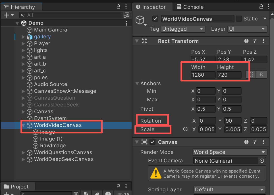Open Render Mode dropdown showing World Space
The height and width of the screenshot is (195, 274).
230,152
